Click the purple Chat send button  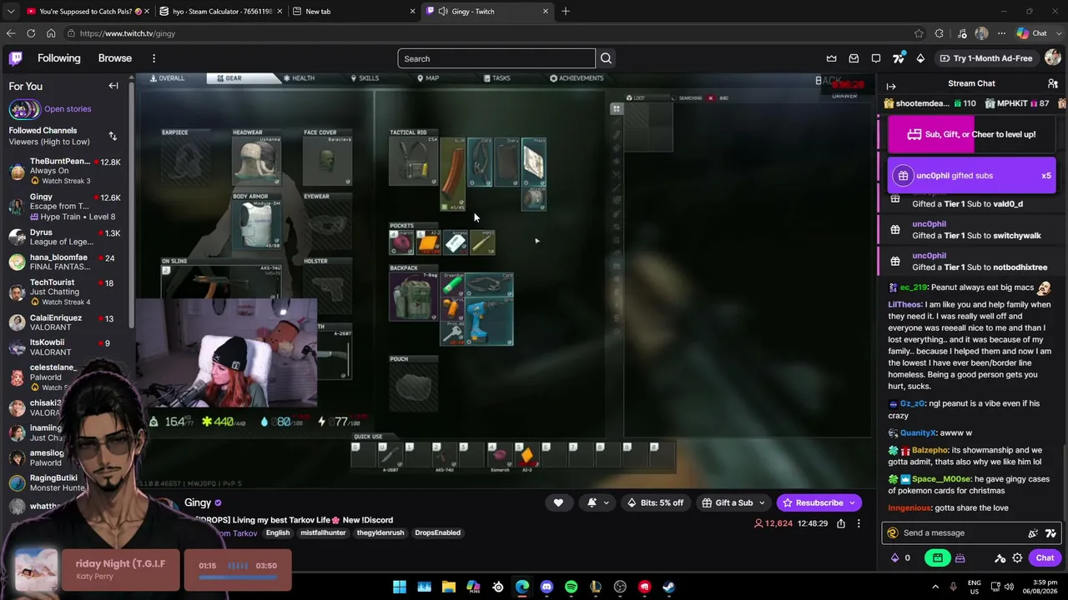pos(1045,557)
